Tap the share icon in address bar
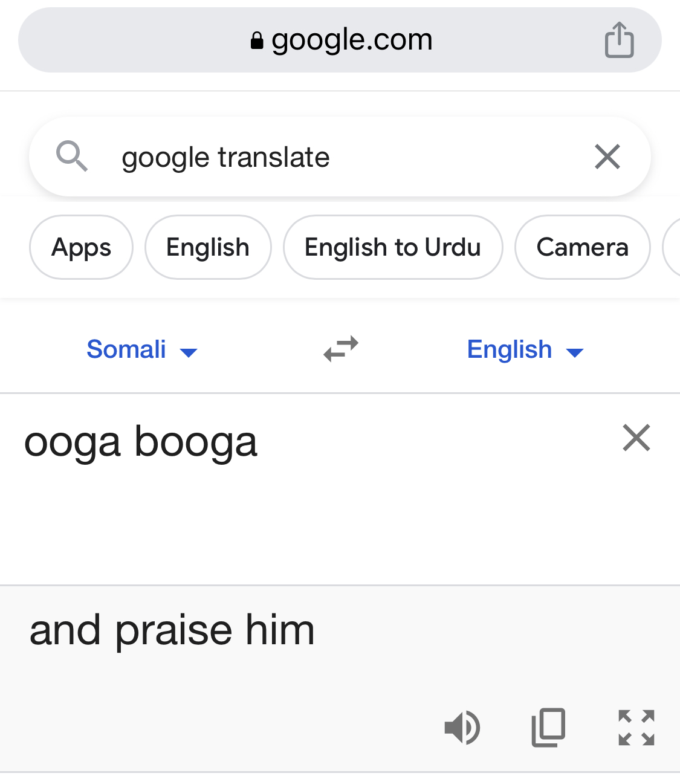 619,40
